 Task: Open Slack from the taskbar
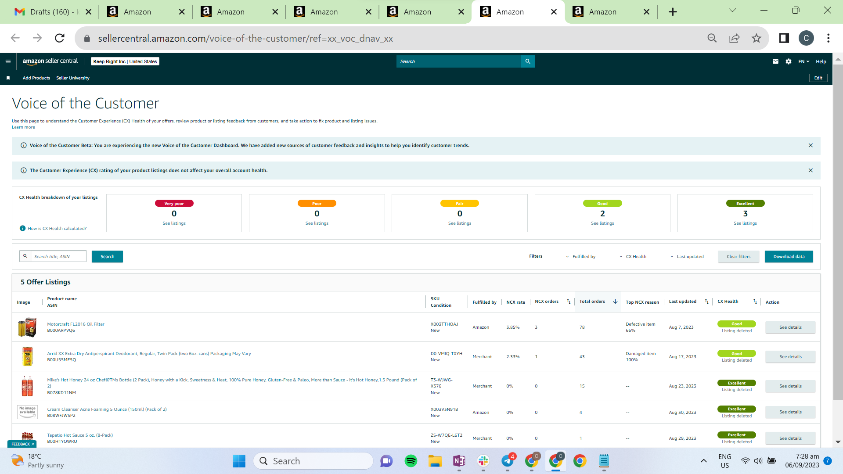pos(483,461)
